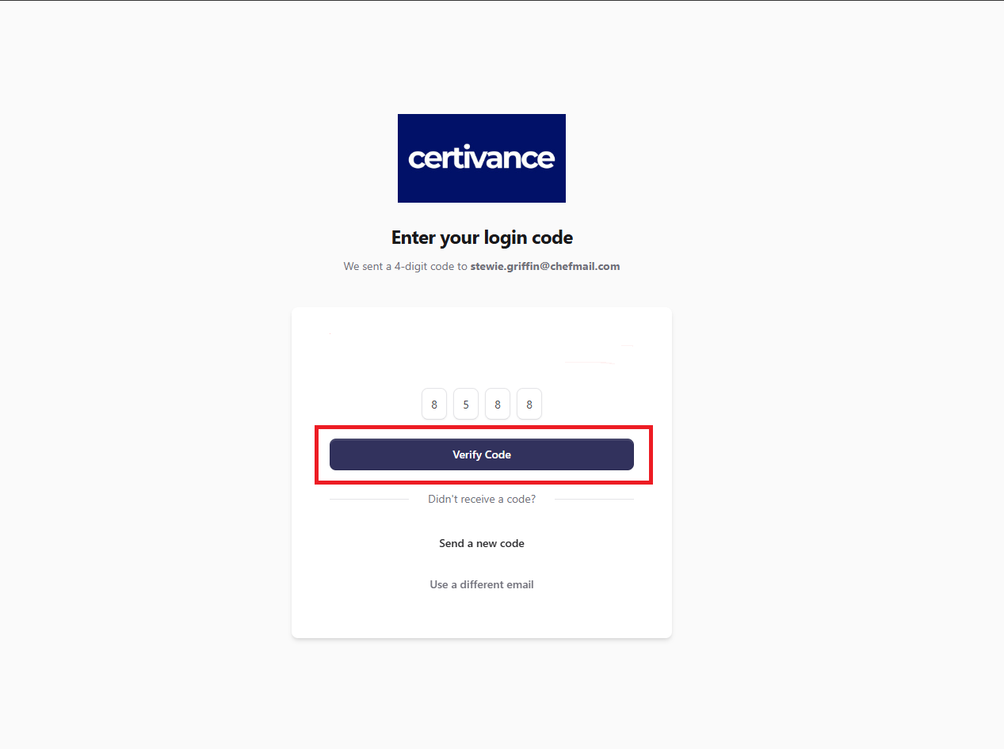Click the last code digit box

click(529, 404)
